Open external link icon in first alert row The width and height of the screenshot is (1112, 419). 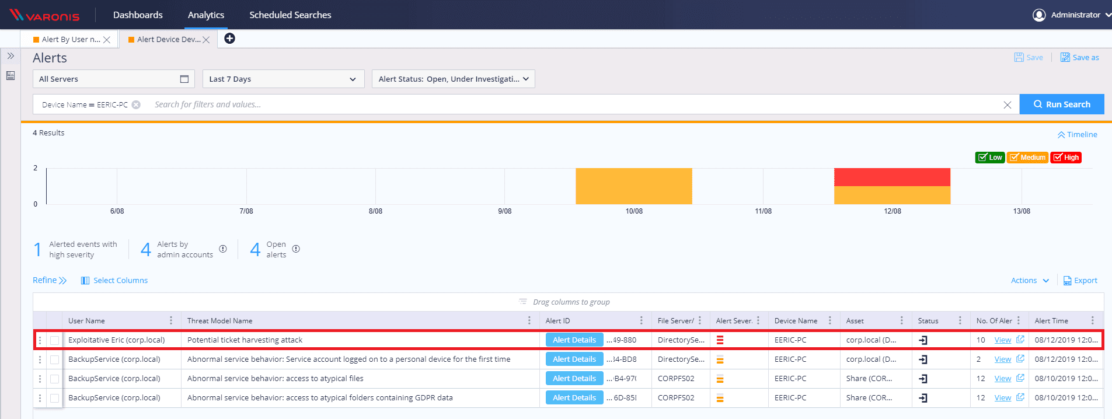[1020, 340]
